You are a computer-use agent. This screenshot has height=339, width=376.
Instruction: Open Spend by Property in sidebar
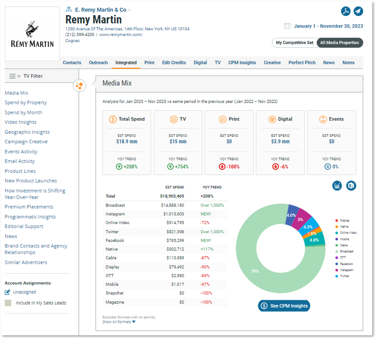tap(26, 103)
